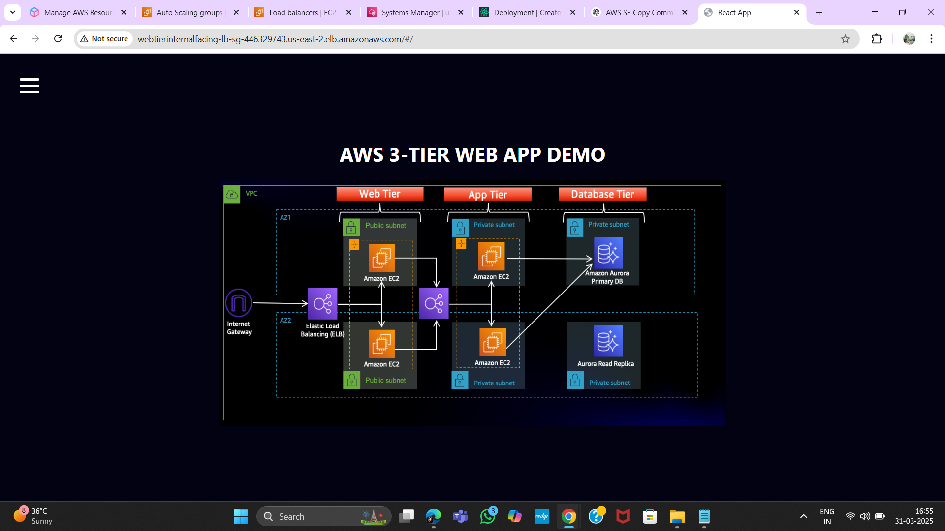Open McAfee from the taskbar

point(623,516)
